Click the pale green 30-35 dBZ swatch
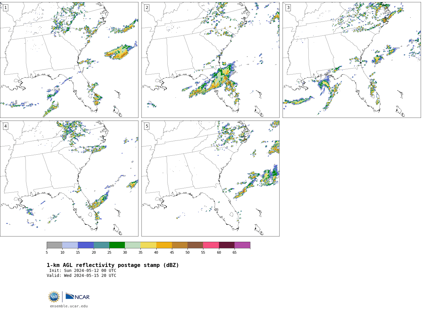 point(132,245)
